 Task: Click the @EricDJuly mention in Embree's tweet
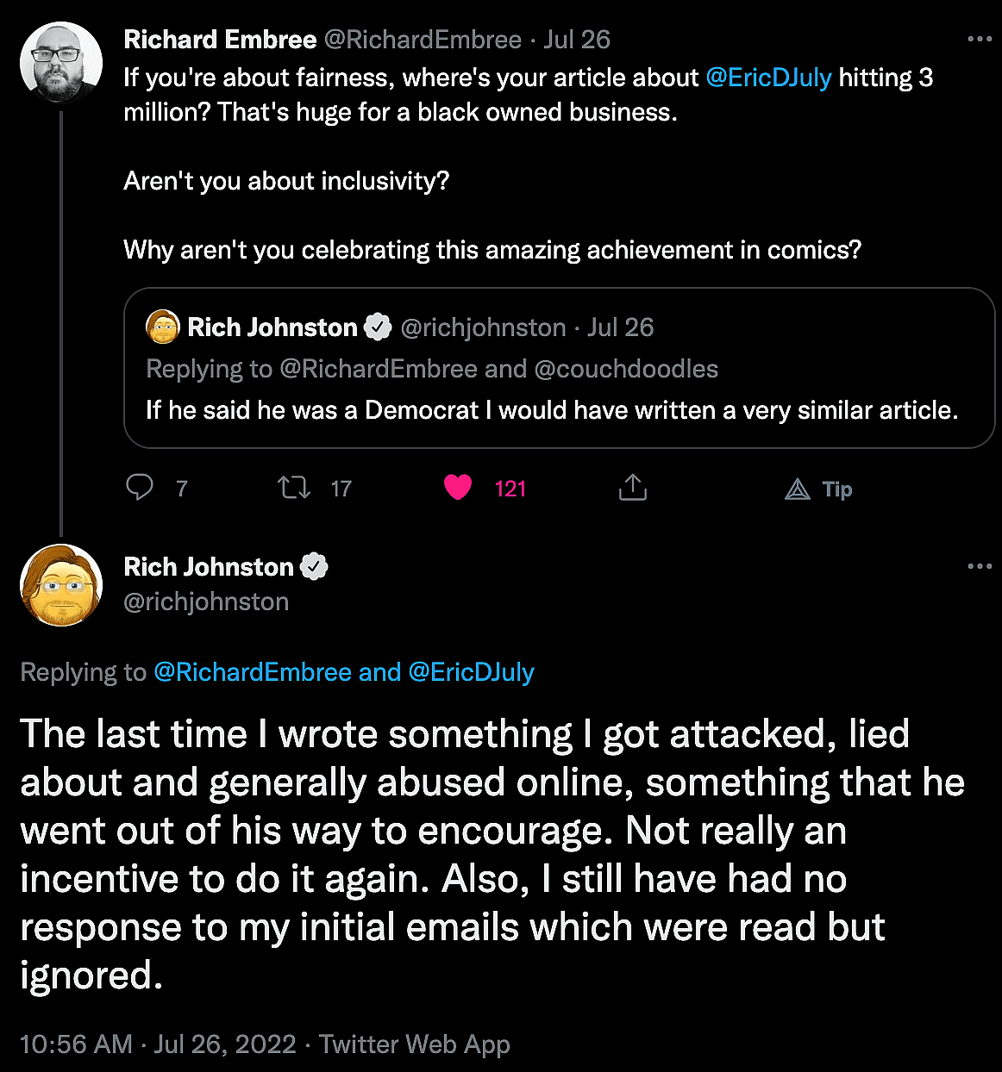click(x=768, y=78)
